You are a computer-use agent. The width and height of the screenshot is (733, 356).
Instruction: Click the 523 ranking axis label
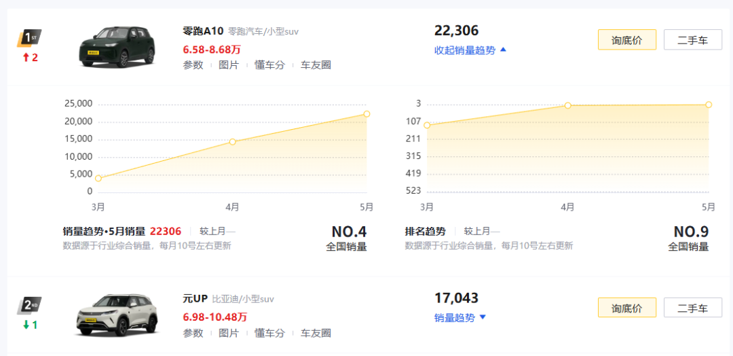[413, 191]
